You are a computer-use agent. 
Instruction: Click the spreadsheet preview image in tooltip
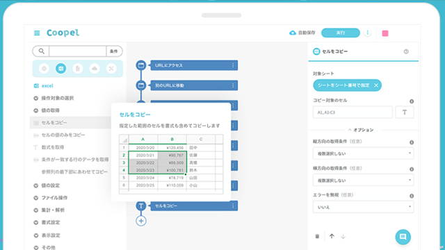point(171,164)
